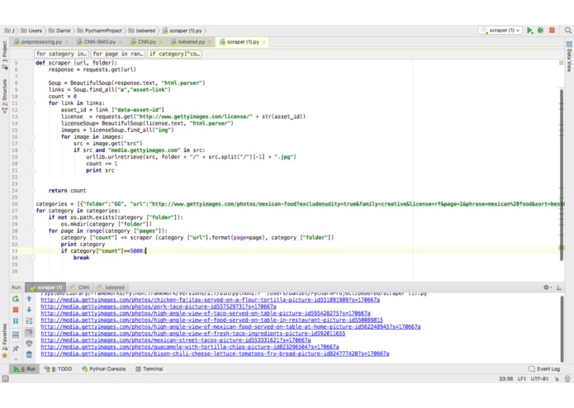Click 'for category in...' code breadcrumb
The height and width of the screenshot is (408, 574).
(x=61, y=54)
